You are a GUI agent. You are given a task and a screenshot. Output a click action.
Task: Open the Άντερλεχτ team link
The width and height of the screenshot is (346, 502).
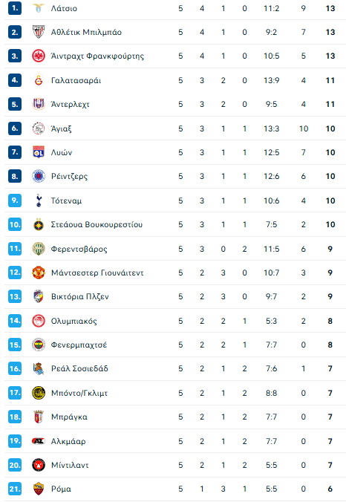pyautogui.click(x=70, y=105)
